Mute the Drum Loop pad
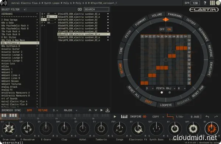Screen dimensions: 221x144 (x=17, y=136)
